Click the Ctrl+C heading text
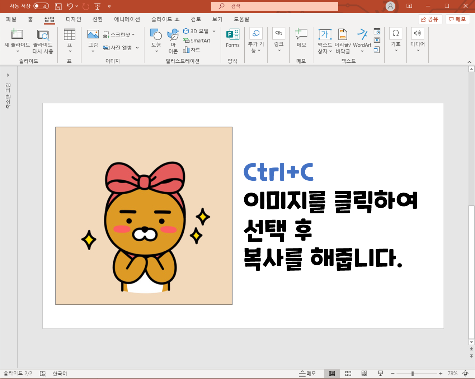Viewport: 475px width, 379px height. pyautogui.click(x=278, y=172)
